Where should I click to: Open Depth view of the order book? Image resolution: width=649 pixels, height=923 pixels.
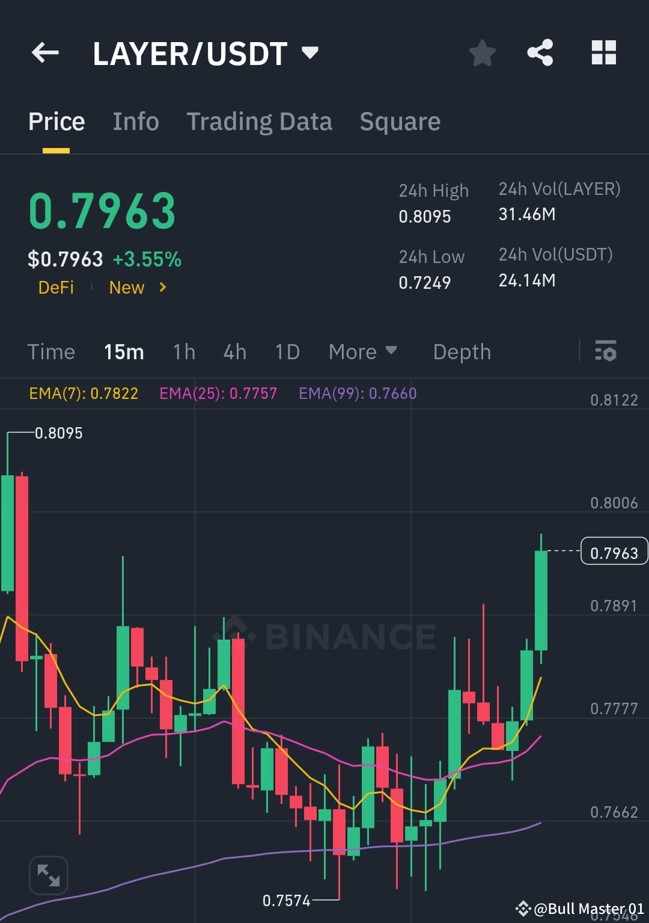pos(462,352)
